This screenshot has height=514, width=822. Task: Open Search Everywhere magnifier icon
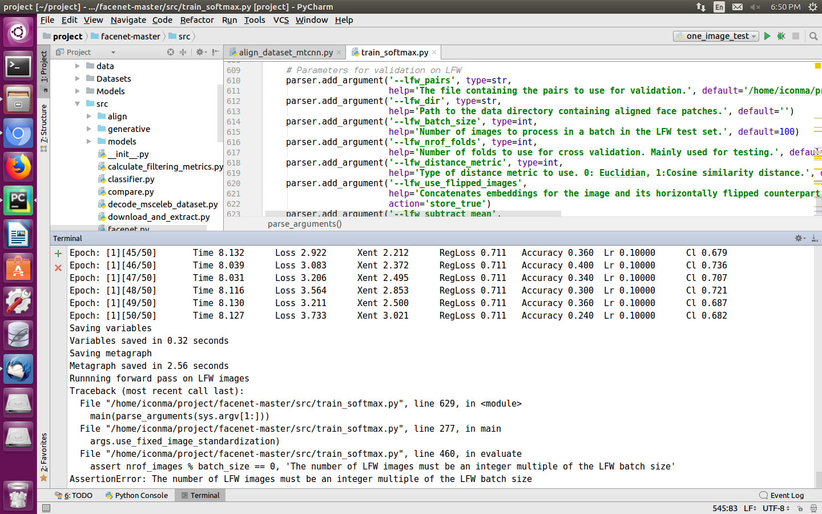[813, 36]
